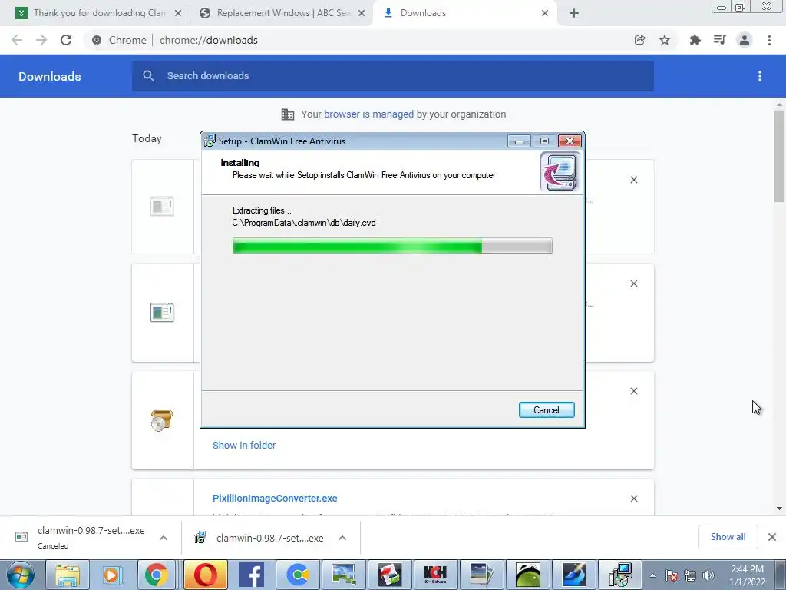Open volume control speaker icon
786x590 pixels.
click(708, 575)
